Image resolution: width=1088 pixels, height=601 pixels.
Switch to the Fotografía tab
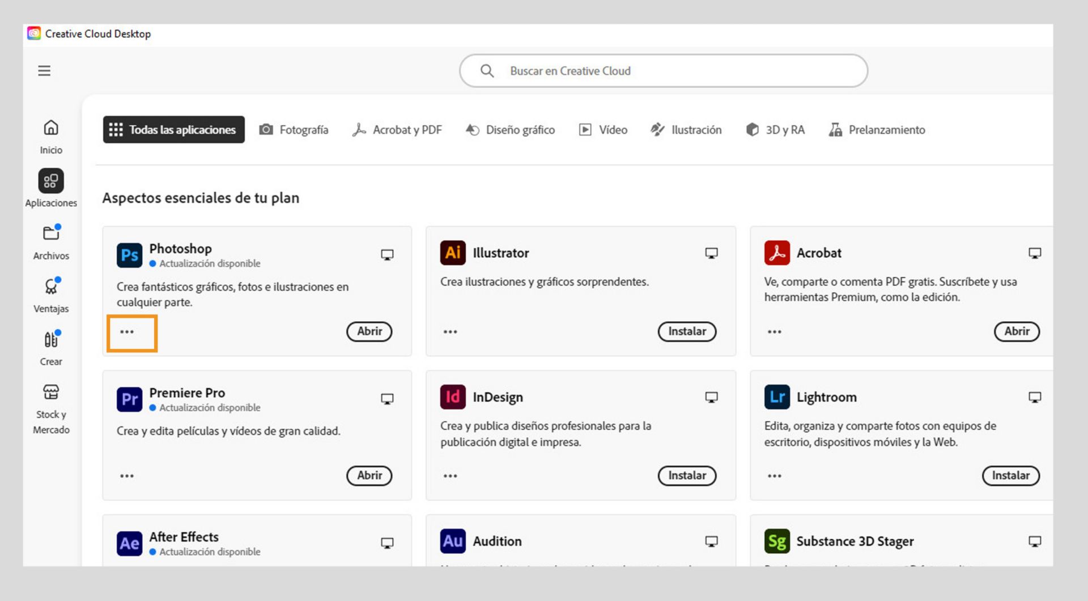(294, 130)
